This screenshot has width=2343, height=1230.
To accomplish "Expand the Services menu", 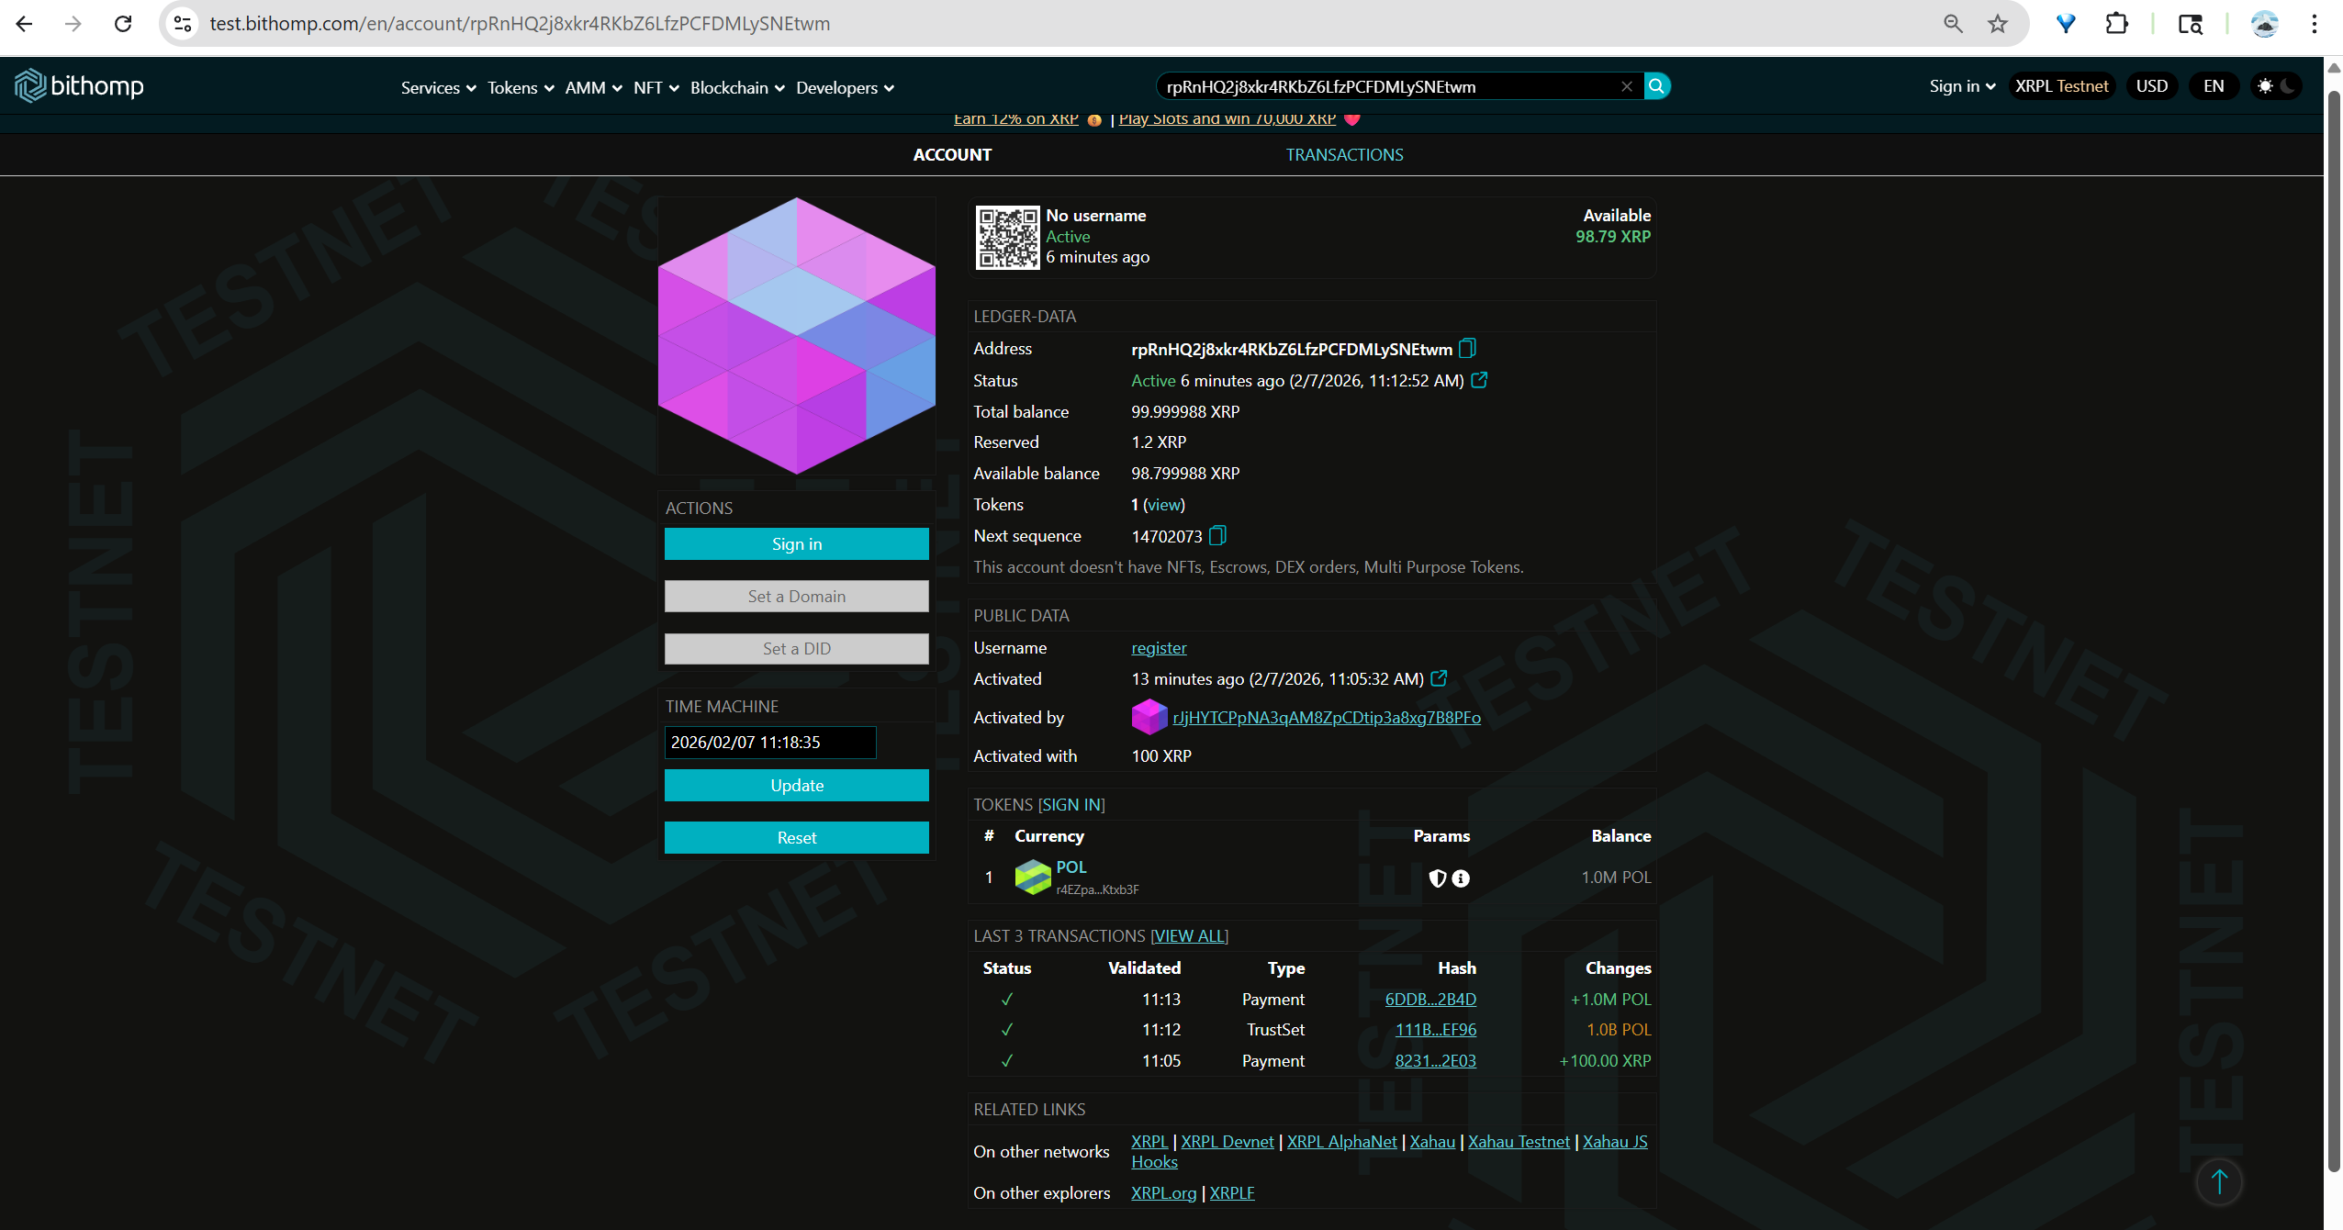I will (x=438, y=88).
